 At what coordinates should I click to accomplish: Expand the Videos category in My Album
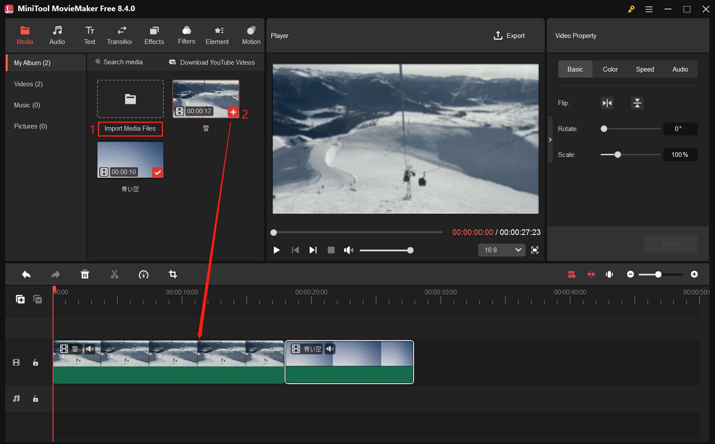(28, 84)
